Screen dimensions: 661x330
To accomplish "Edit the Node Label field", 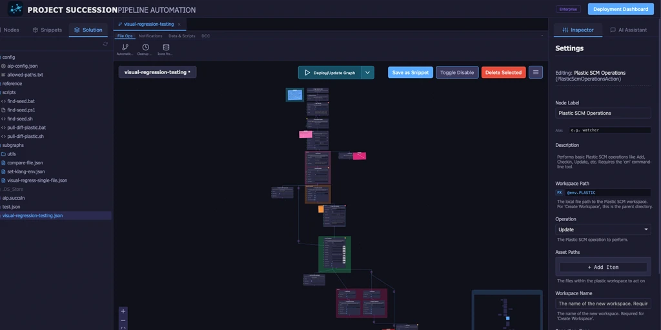I will (x=603, y=113).
